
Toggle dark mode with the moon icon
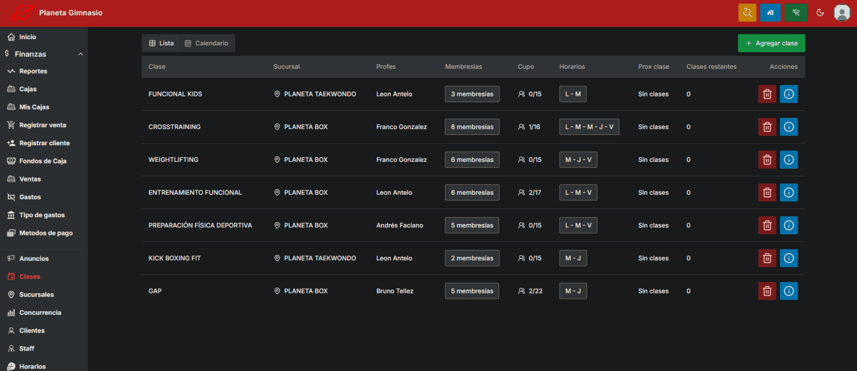(820, 13)
